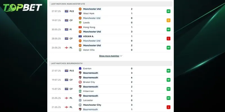225x112 pixels.
Task: Click the West Ham team crest
Action: click(x=80, y=13)
